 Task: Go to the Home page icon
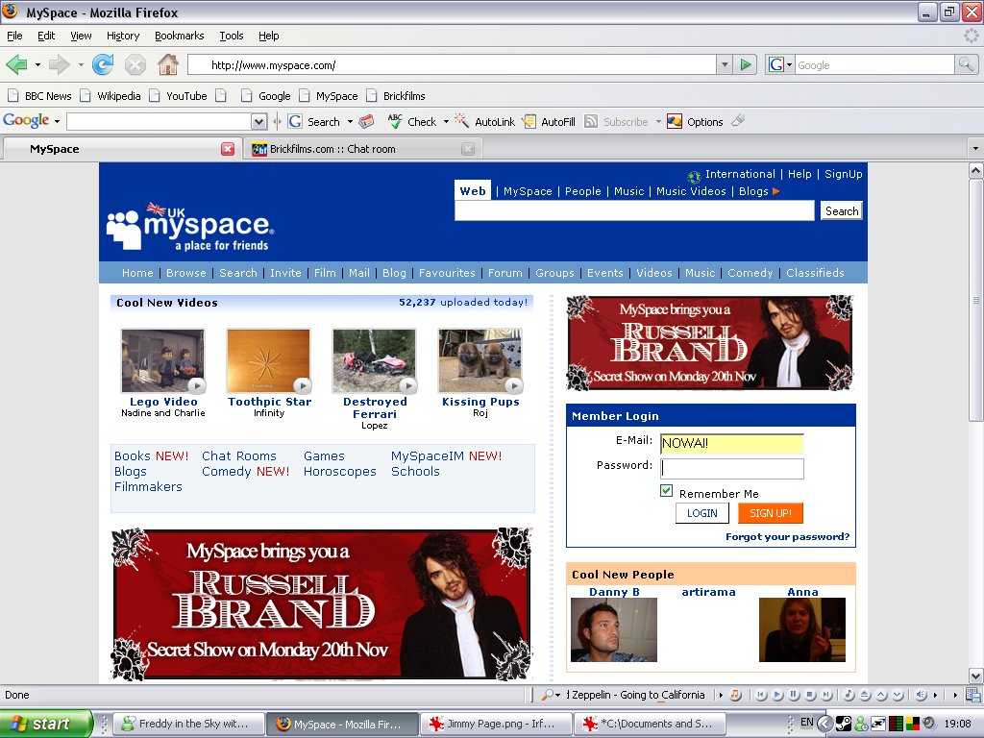click(167, 64)
